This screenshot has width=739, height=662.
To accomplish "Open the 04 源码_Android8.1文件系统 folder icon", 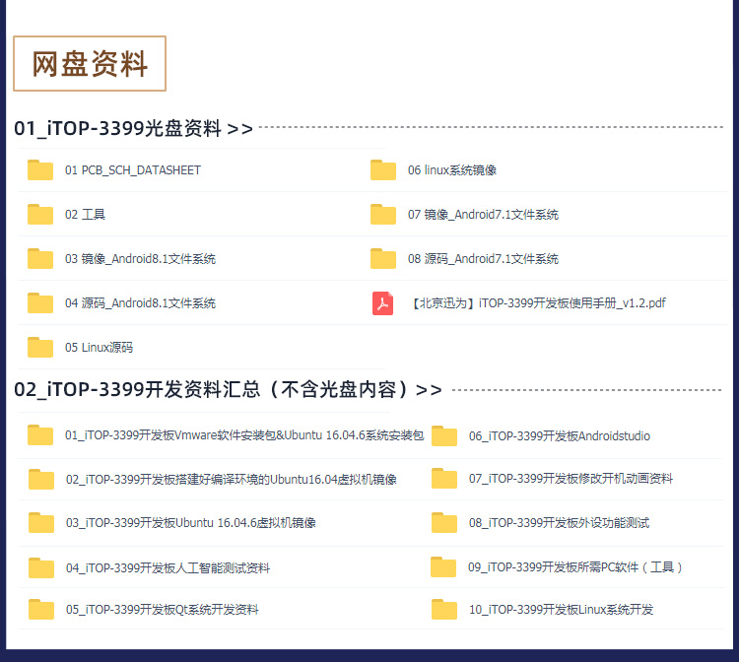I will (x=40, y=302).
